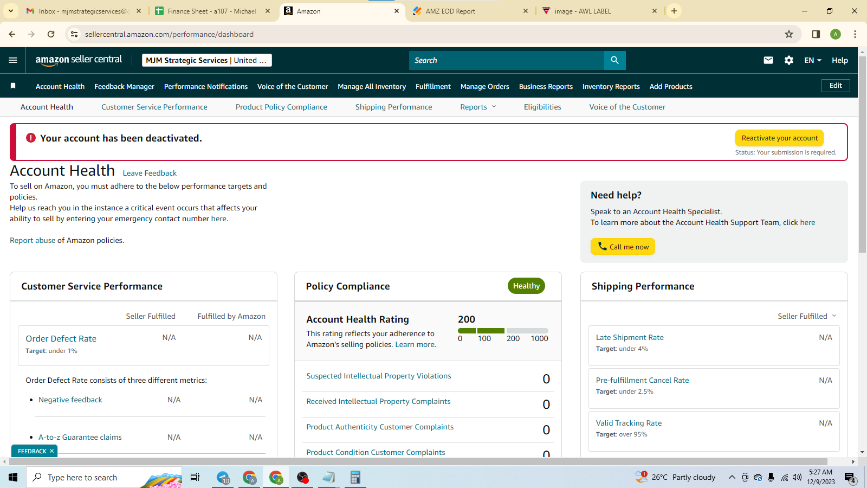Bookmark this page with the star icon
This screenshot has width=867, height=488.
click(x=789, y=34)
